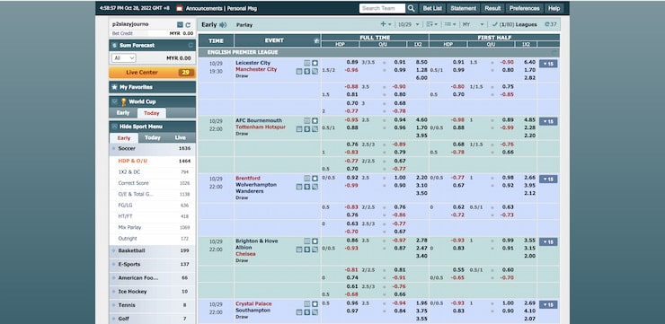Viewport: 665px width, 324px height.
Task: Refresh account balance icon beside username
Action: pos(188,25)
